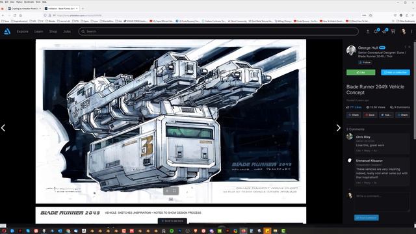Open the browser hamburger application menu
Viewport: 416px width, 234px height.
(413, 16)
